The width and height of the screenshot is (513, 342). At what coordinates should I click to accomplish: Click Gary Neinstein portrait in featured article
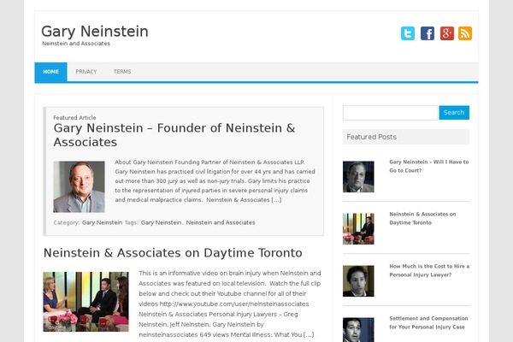pyautogui.click(x=80, y=187)
